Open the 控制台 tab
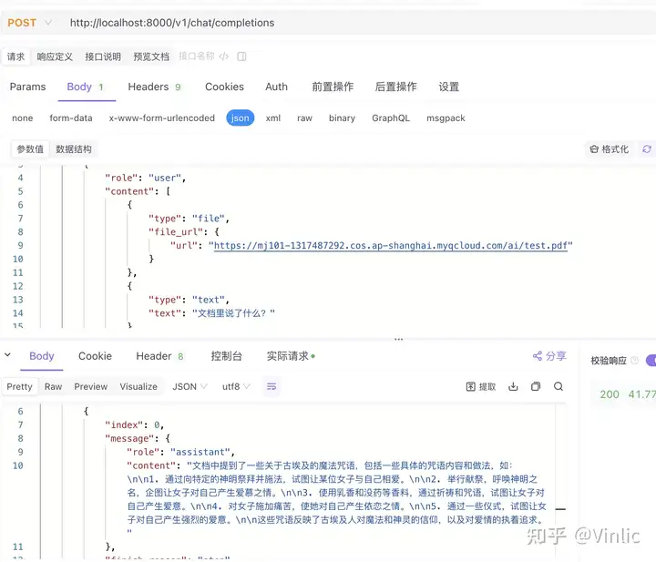Viewport: 656px width, 562px height. [x=226, y=356]
